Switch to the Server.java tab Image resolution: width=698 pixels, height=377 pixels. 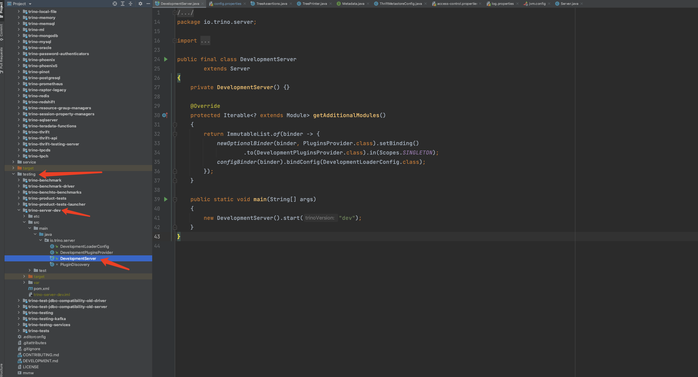click(x=569, y=4)
